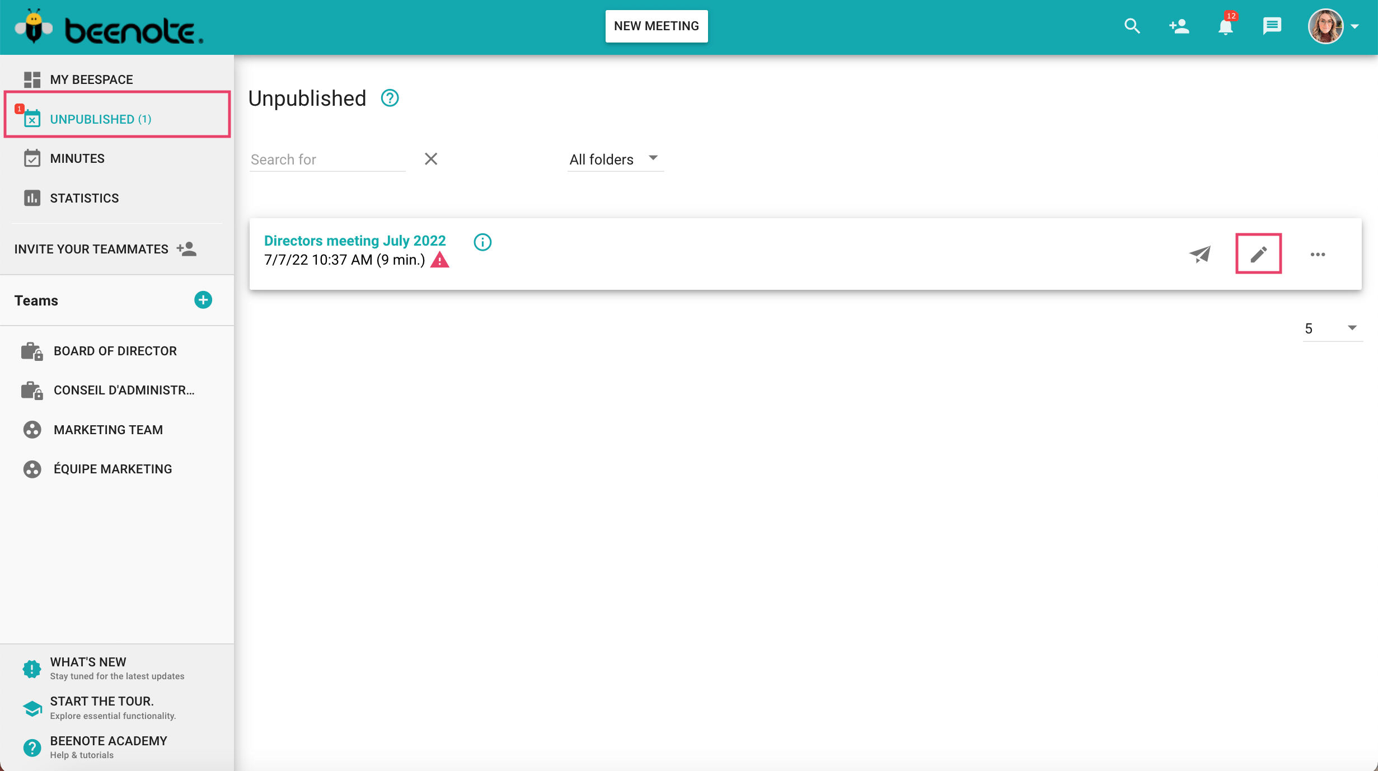Clear the search with X icon
1378x771 pixels.
click(x=430, y=159)
